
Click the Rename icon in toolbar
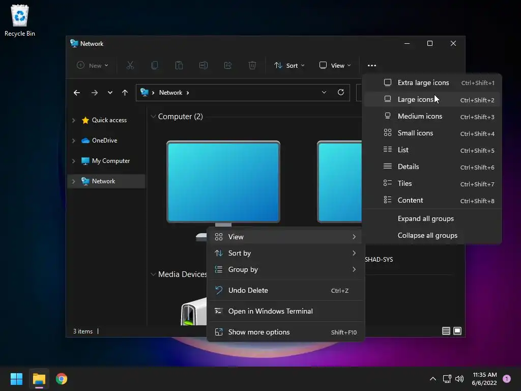point(204,65)
